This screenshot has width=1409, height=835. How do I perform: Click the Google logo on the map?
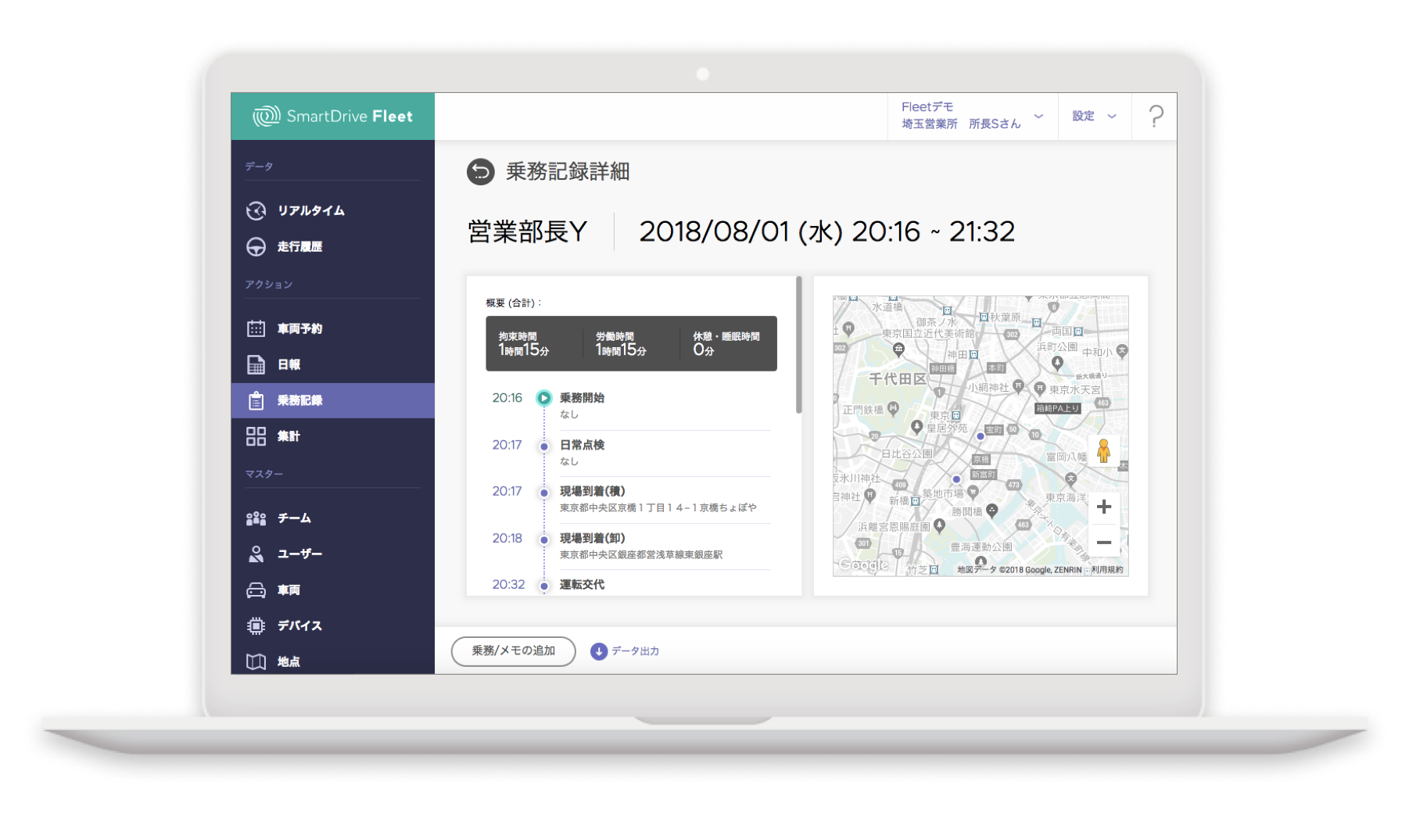[x=863, y=565]
